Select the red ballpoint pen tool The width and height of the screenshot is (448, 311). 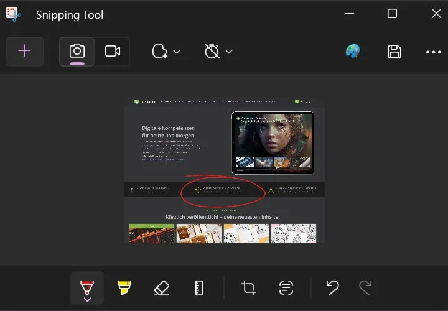coord(87,286)
